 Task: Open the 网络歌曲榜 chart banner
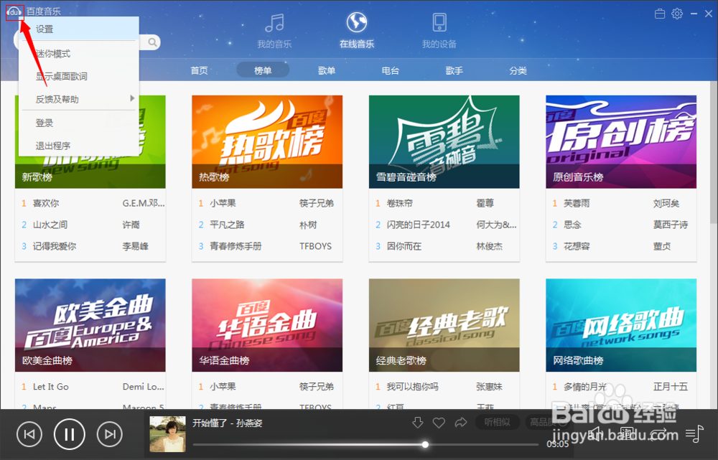621,325
